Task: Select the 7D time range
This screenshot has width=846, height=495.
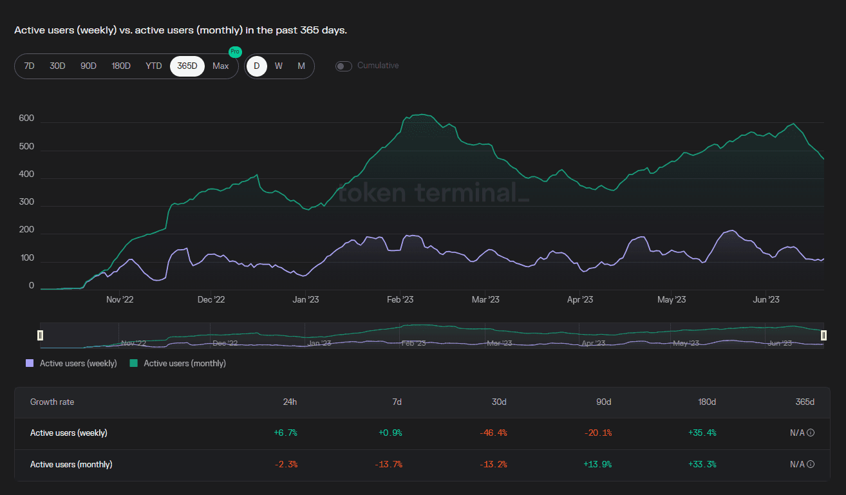Action: (30, 66)
